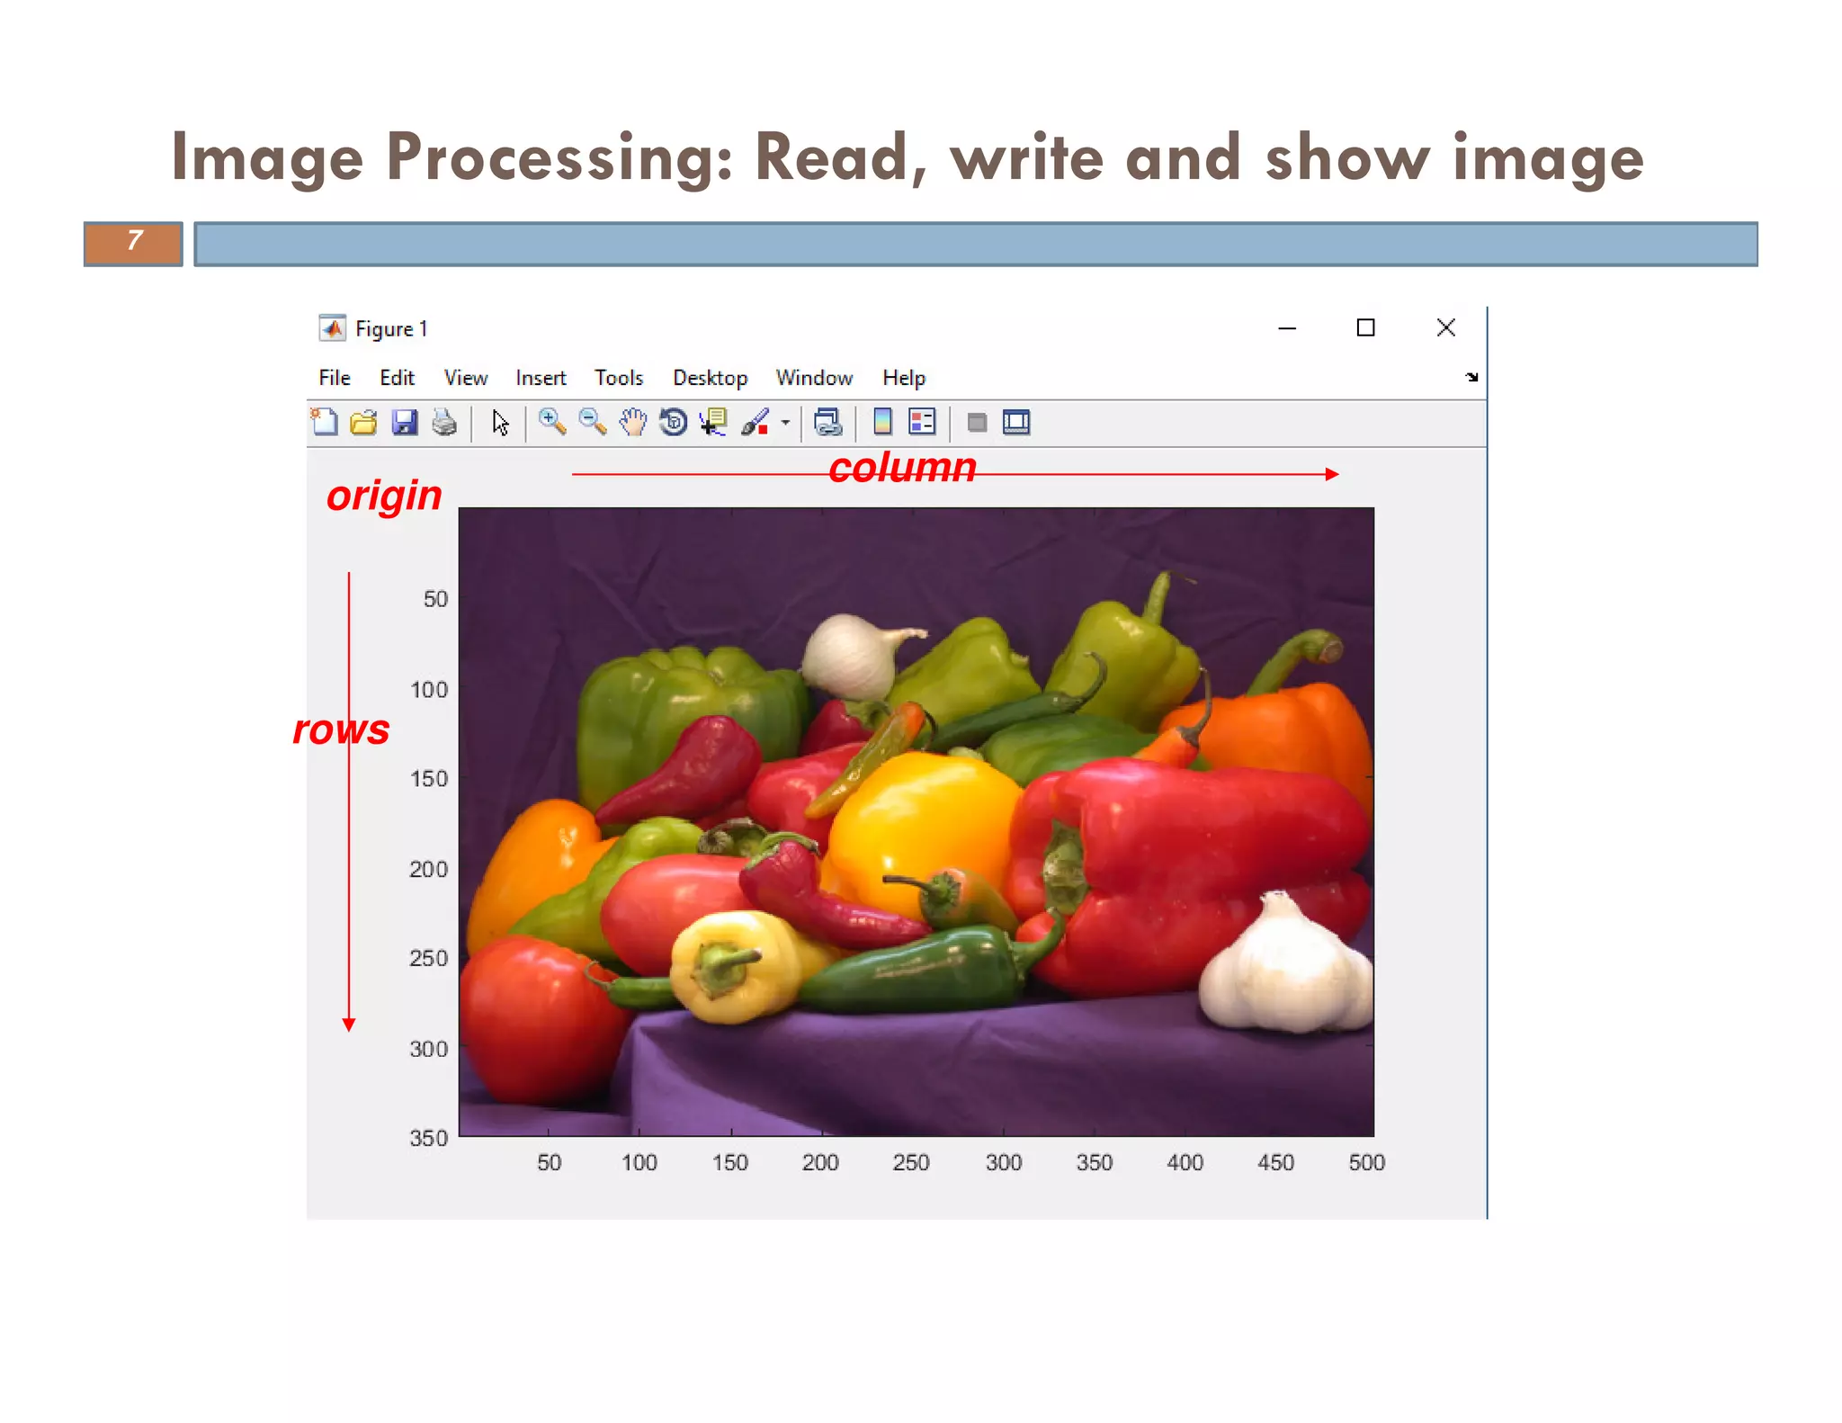Open the File menu
Viewport: 1842px width, 1423px height.
(335, 378)
